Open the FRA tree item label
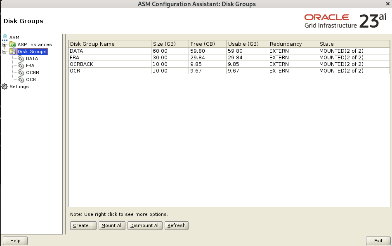The height and width of the screenshot is (246, 392). [30, 66]
